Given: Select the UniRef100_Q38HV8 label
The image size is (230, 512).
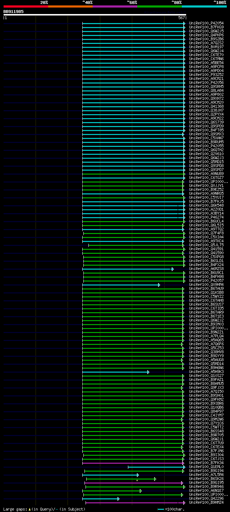Looking at the screenshot, I should (206, 352).
